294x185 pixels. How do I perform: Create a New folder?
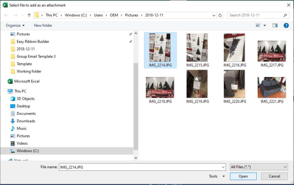pos(43,25)
